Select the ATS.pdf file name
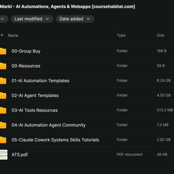This screenshot has height=174, width=174. (x=20, y=155)
